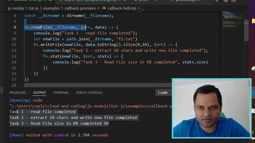Click fs.writeFile on line 11
Viewport: 255px width, 143px height.
pos(48,44)
